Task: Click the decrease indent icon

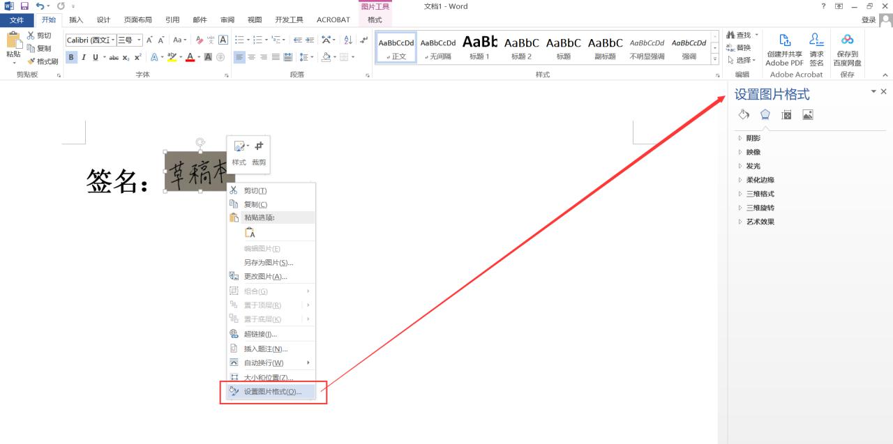Action: (x=298, y=40)
